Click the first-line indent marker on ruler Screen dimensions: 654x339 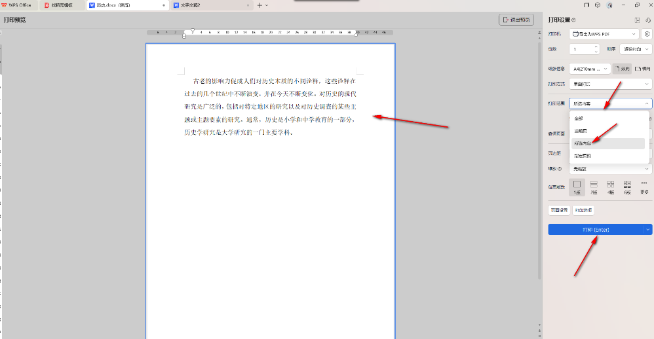[193, 30]
